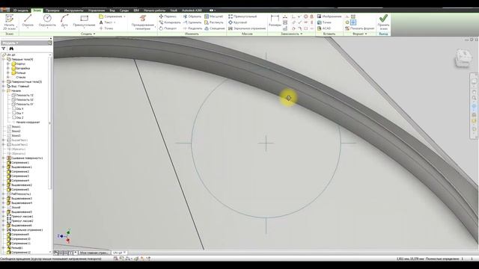Use the Обрезать trim tool

coord(192,16)
